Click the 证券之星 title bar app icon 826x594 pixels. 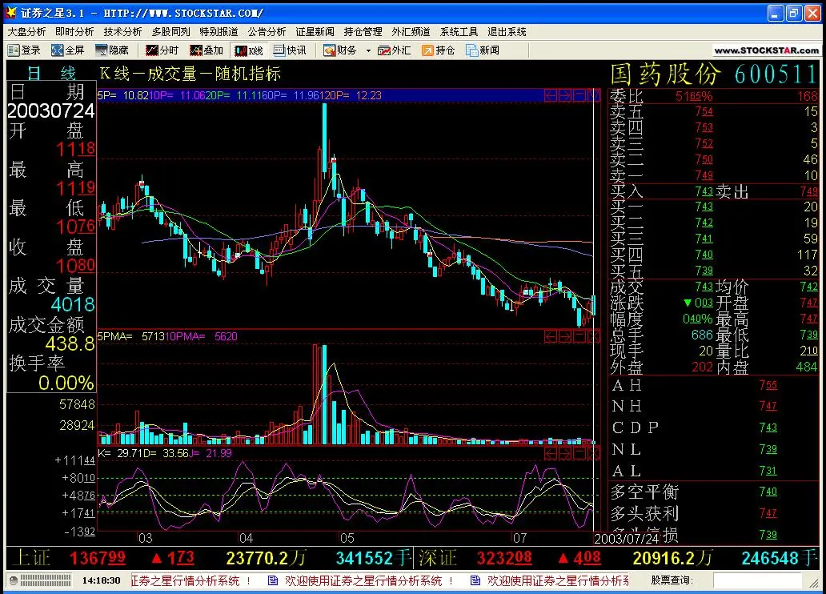10,13
